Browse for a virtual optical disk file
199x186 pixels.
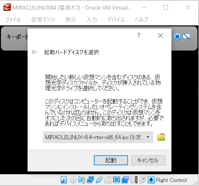(x=161, y=137)
